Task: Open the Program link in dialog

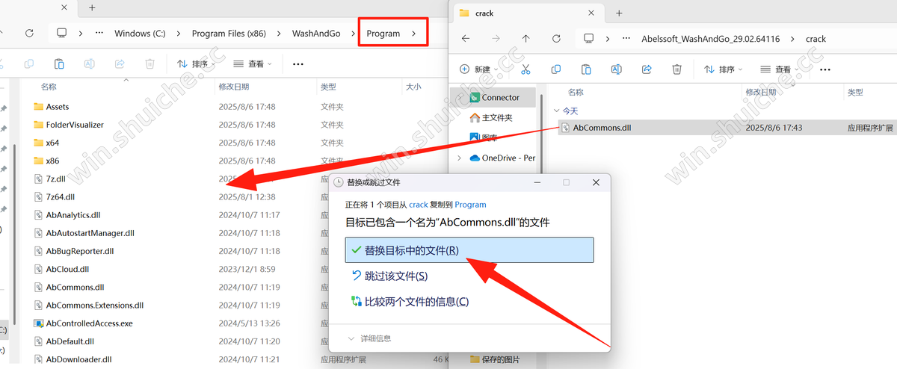Action: [470, 205]
